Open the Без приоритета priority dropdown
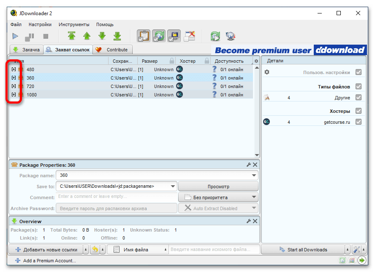Viewport: 375px width, 272px height. (x=218, y=197)
